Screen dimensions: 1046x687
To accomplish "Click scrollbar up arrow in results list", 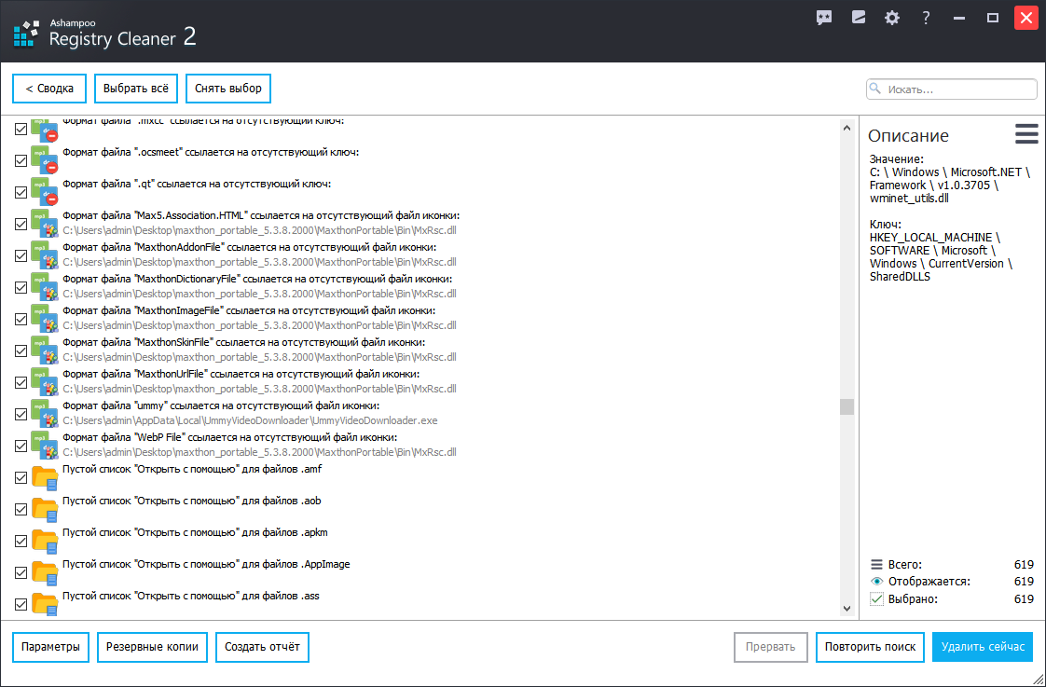I will pyautogui.click(x=846, y=129).
